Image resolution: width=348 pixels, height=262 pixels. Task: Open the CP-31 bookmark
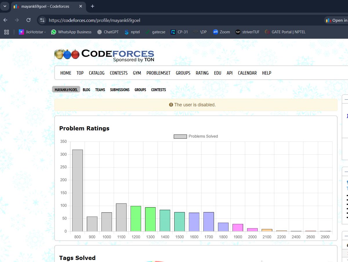point(179,32)
